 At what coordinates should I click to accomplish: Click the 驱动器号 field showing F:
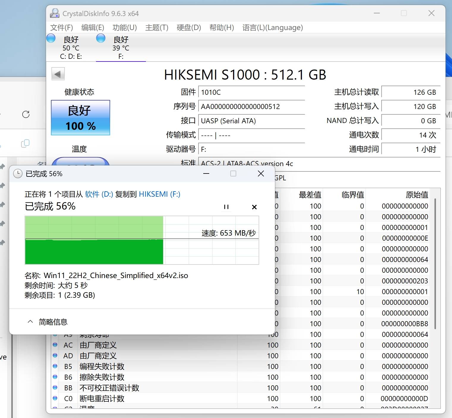click(x=251, y=149)
